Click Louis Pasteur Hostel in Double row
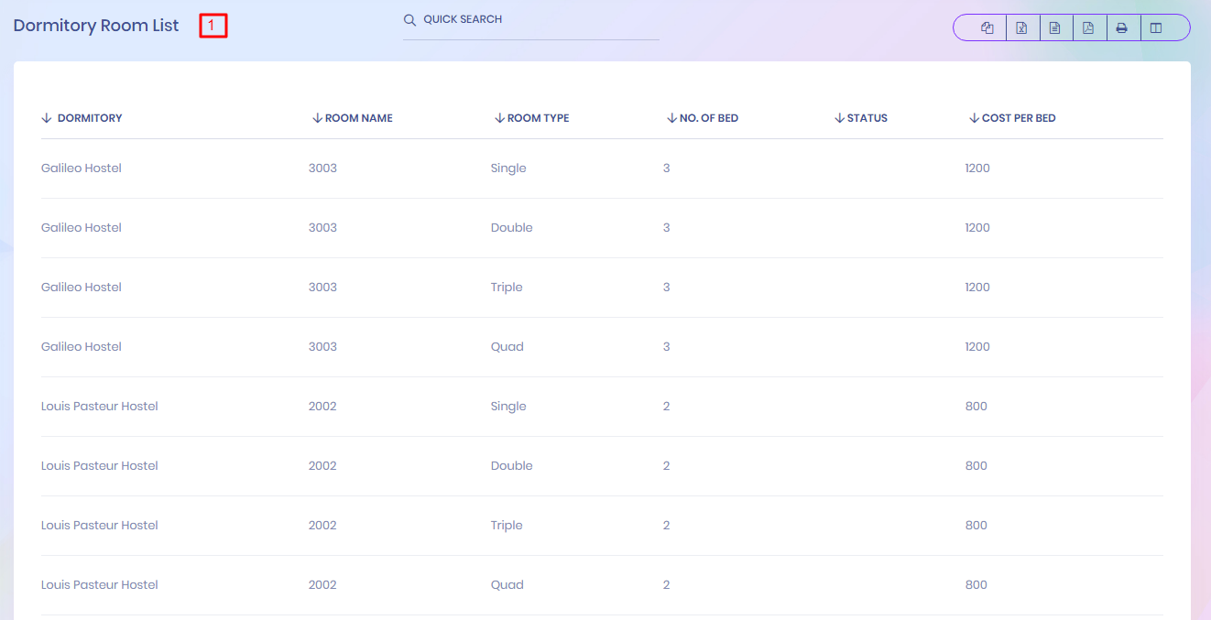 point(100,466)
